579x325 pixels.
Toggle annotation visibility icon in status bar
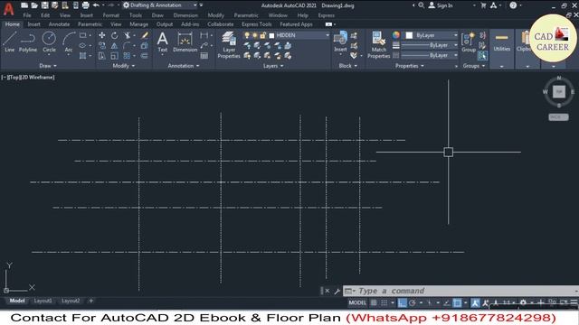(x=475, y=303)
